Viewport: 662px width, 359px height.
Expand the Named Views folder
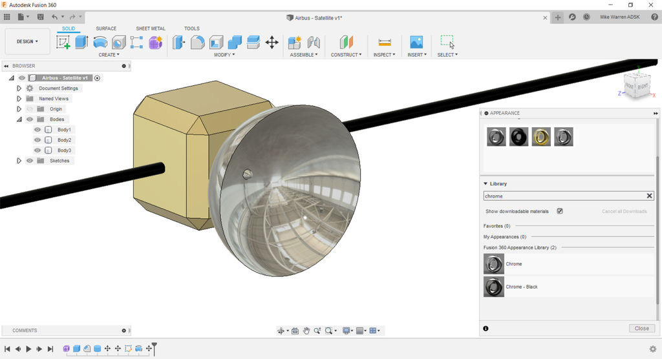(x=19, y=99)
